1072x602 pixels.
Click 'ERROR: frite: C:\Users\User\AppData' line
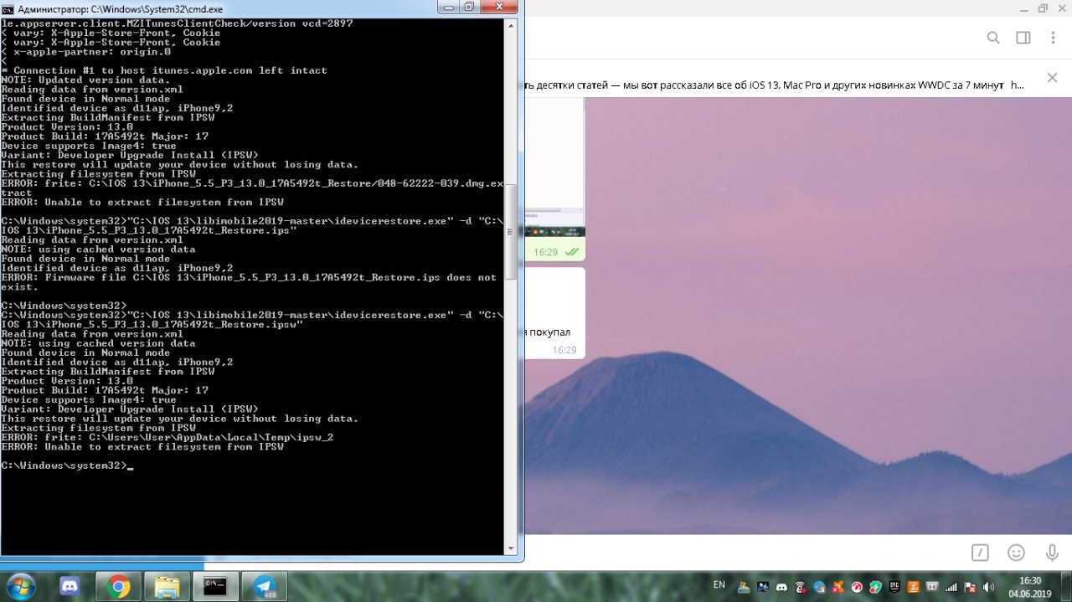click(167, 437)
